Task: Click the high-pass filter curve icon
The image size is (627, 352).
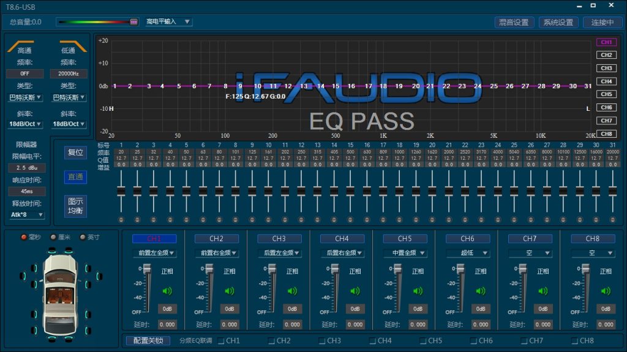Action: 21,46
